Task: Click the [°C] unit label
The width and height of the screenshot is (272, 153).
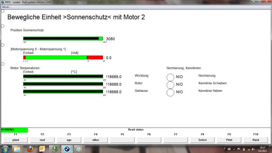Action: click(x=74, y=72)
